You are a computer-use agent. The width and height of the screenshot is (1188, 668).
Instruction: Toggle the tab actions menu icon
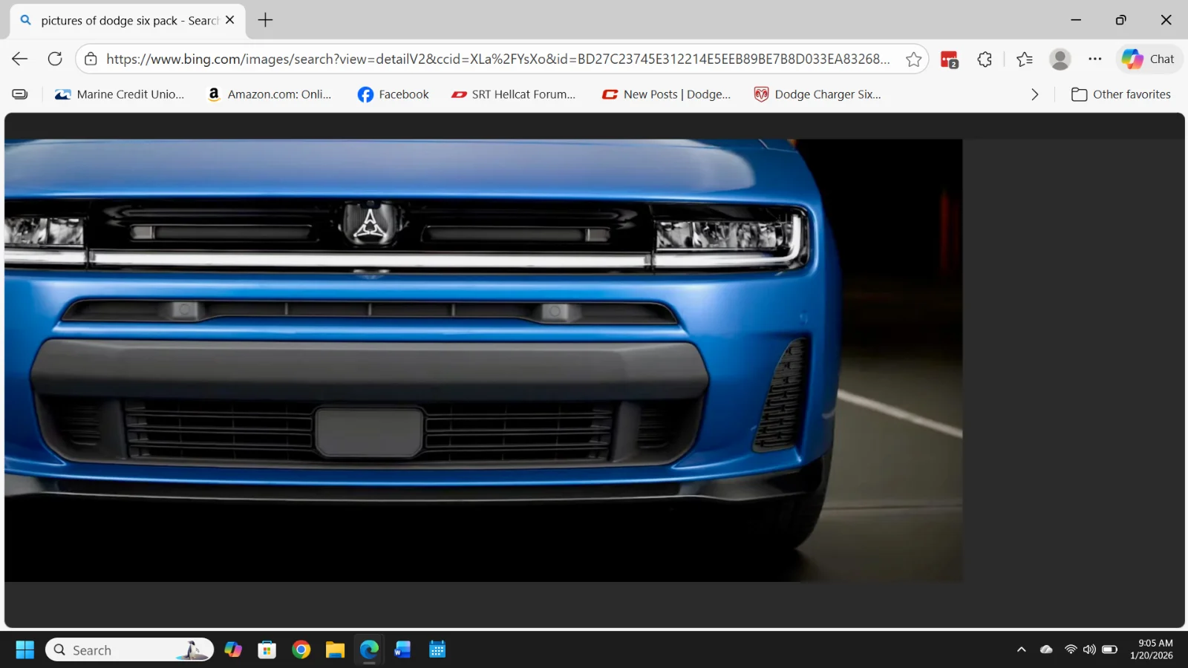click(20, 94)
